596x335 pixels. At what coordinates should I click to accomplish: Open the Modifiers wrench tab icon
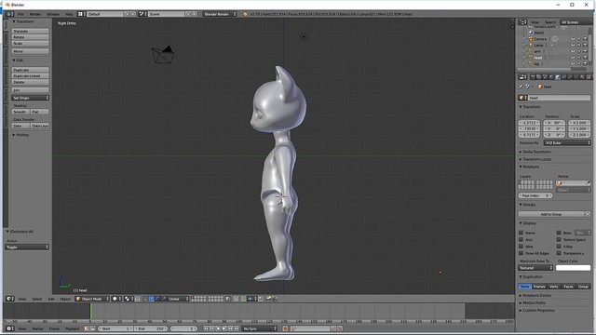570,77
